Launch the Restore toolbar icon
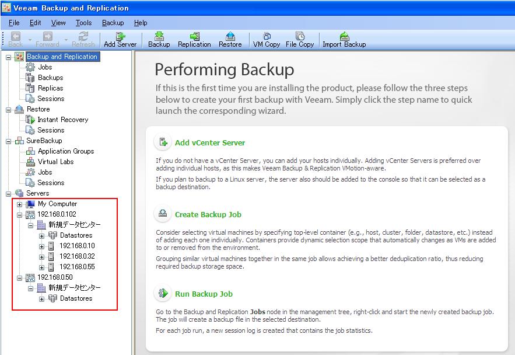The height and width of the screenshot is (355, 515). (230, 36)
